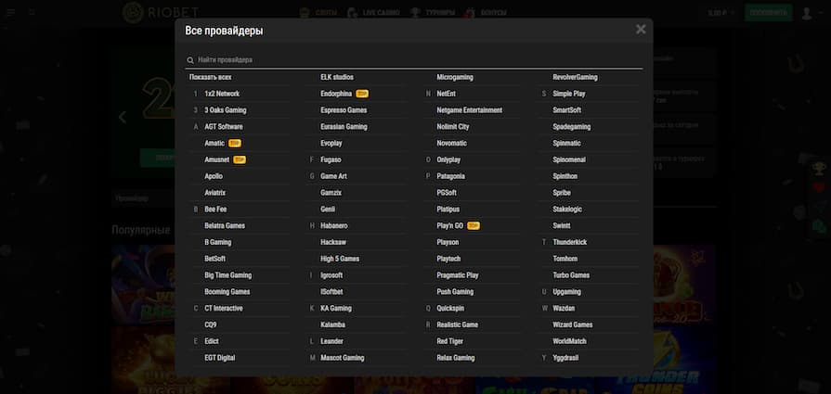This screenshot has width=831, height=394.
Task: Open Spadegaming provider
Action: tap(571, 127)
